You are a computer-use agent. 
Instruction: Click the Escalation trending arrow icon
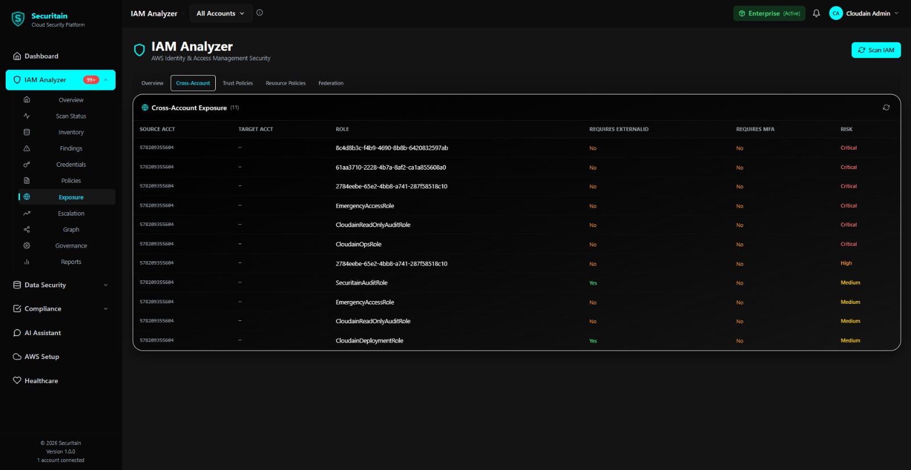(x=27, y=213)
